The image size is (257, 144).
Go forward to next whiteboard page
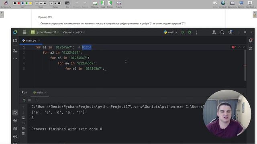point(110,4)
